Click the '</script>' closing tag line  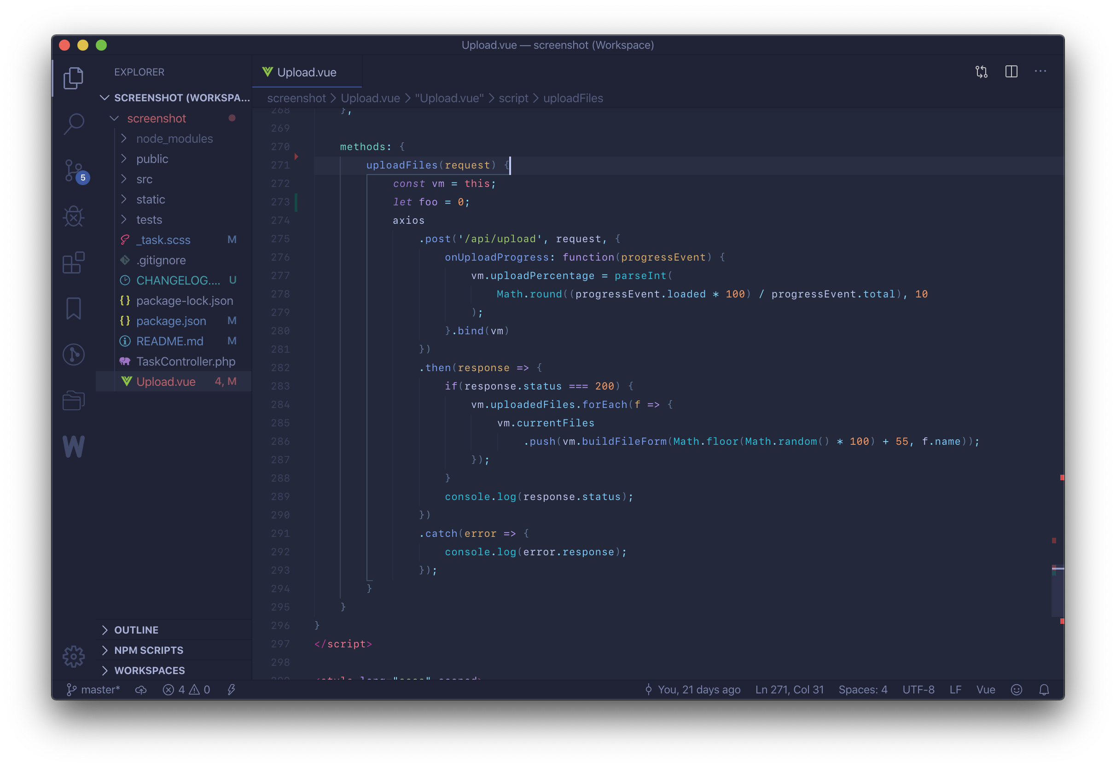tap(343, 644)
